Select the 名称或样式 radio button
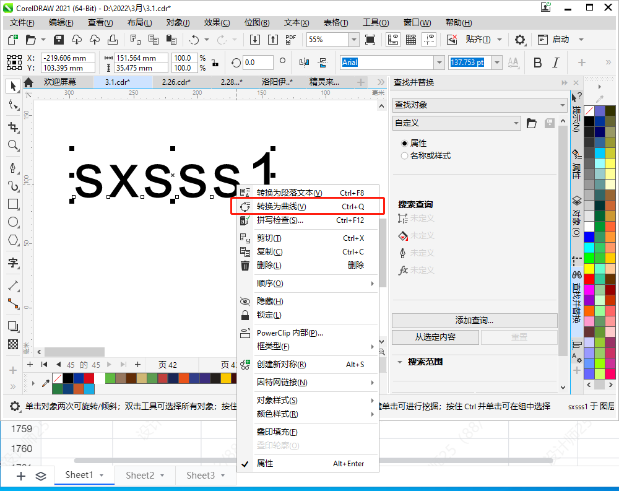Viewport: 619px width, 491px height. pos(405,156)
